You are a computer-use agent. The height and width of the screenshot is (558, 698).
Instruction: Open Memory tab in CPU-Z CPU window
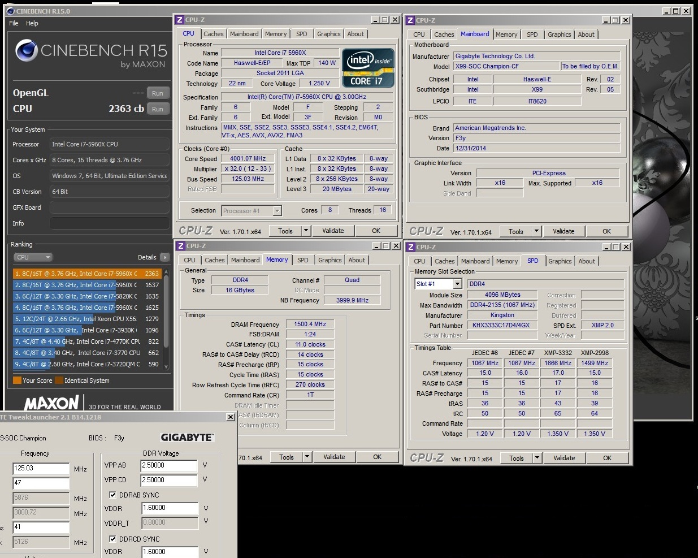tap(276, 34)
